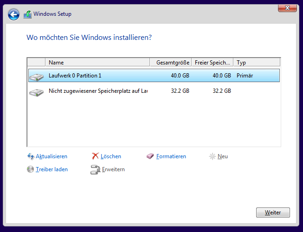Click the drive icon for Laufwerk 0 Partition 1
Viewport: 303px width, 232px height.
pyautogui.click(x=37, y=77)
